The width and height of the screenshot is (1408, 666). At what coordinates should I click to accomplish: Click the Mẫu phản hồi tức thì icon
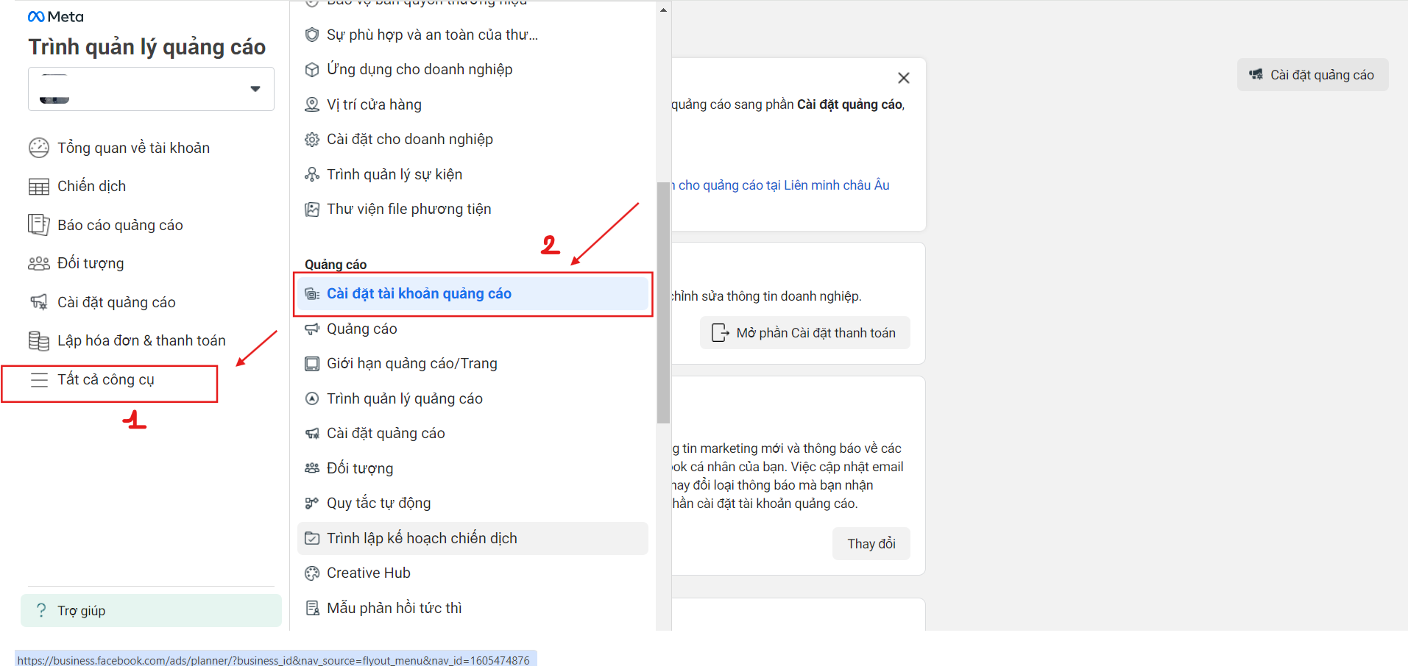click(x=312, y=608)
